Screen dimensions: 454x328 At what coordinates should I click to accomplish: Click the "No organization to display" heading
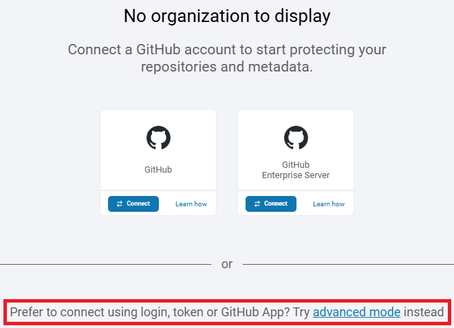point(227,17)
